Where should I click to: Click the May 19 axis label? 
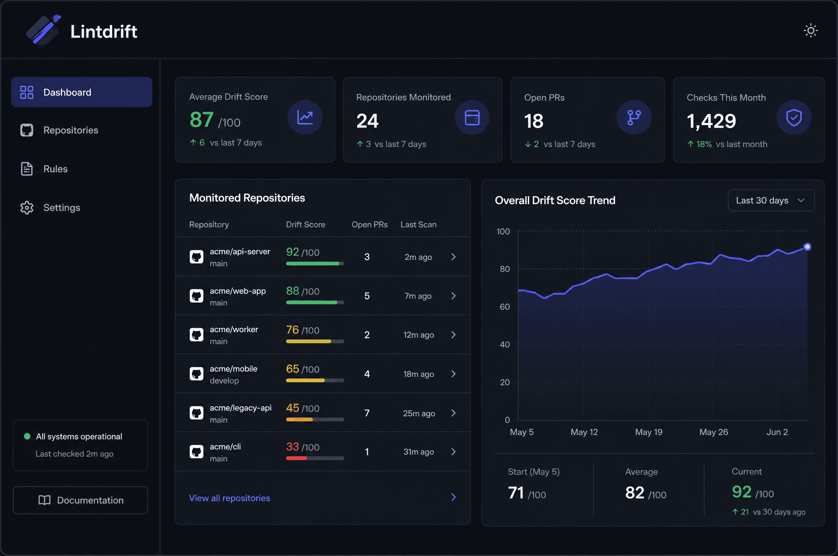pyautogui.click(x=649, y=432)
